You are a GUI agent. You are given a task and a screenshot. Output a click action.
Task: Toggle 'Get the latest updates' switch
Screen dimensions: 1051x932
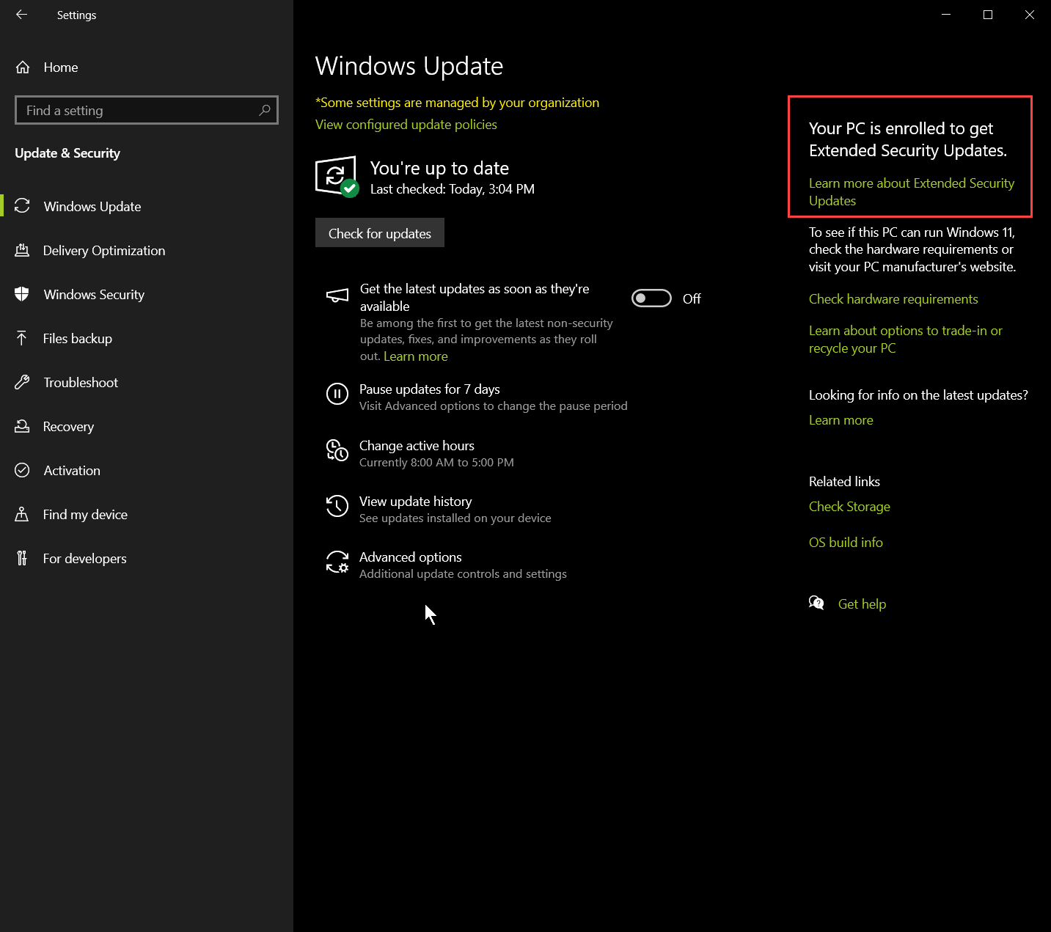(651, 298)
